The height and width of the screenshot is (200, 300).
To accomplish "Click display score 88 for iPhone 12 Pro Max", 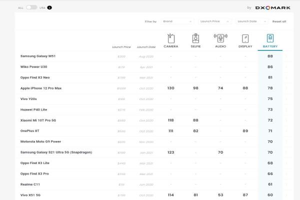I will pos(245,88).
